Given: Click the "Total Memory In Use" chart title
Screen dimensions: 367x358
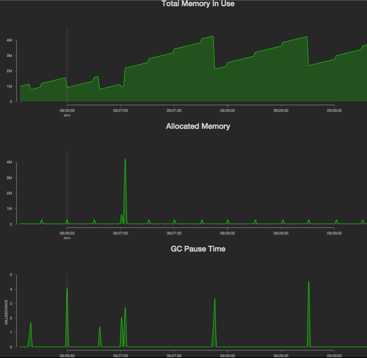Looking at the screenshot, I should (x=198, y=4).
